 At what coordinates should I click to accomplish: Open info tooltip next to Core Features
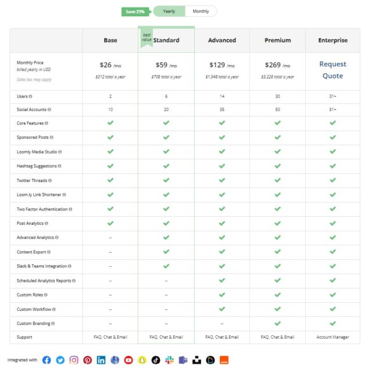point(46,123)
